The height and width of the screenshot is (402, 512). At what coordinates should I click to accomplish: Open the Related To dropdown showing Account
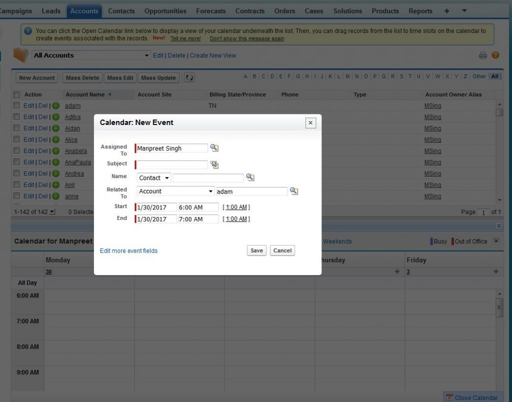(175, 191)
